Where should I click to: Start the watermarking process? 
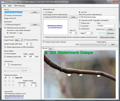point(113,44)
